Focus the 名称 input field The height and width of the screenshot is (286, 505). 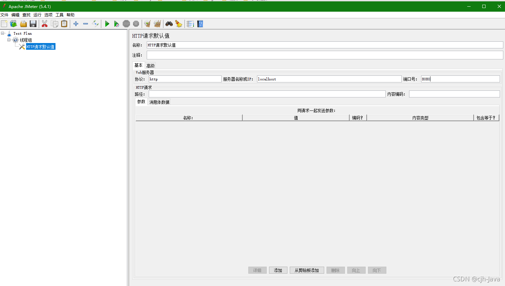click(325, 45)
